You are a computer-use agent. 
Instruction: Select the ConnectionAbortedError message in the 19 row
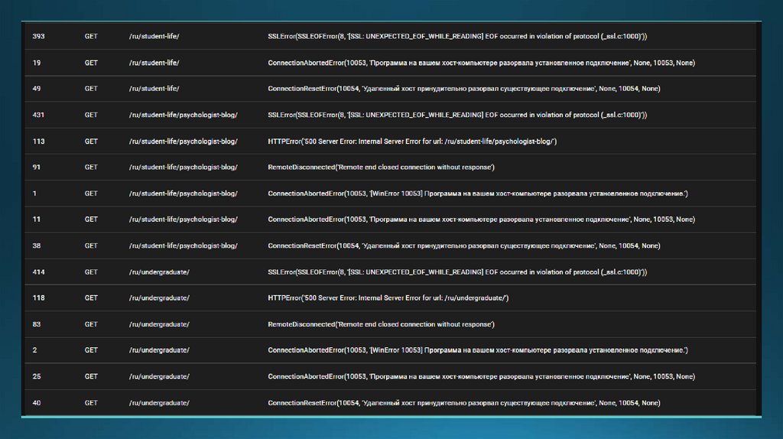tap(482, 63)
